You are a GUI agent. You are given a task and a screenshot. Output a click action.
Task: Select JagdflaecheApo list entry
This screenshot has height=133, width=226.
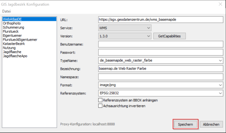tap(15, 56)
